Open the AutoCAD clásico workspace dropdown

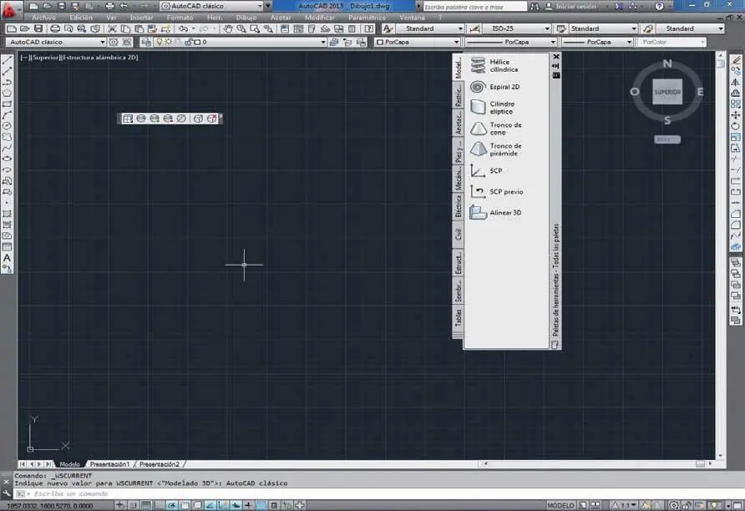pyautogui.click(x=56, y=42)
